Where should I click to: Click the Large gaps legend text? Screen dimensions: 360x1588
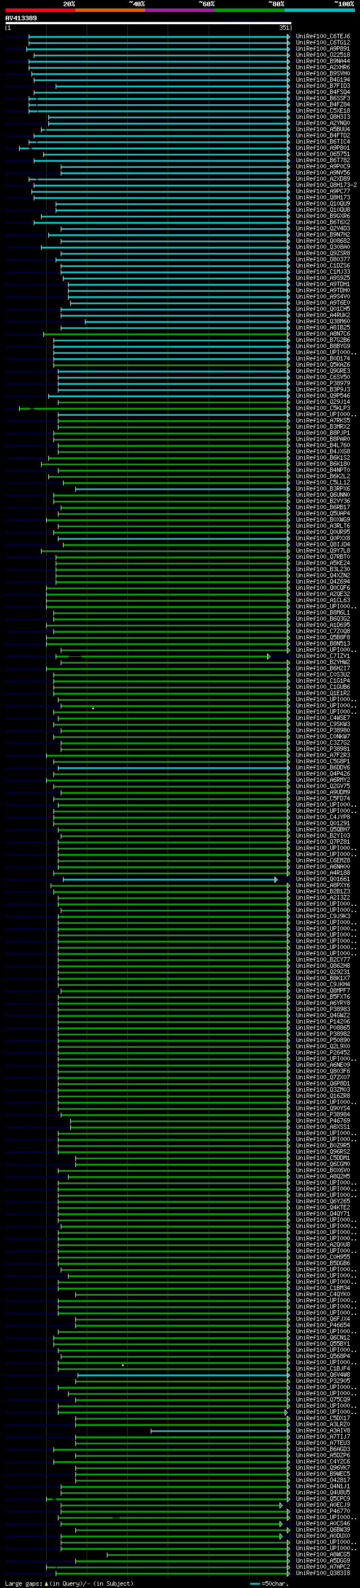pos(69,1583)
